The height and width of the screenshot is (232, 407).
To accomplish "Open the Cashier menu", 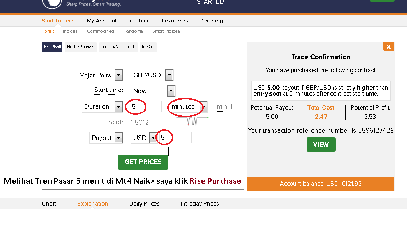I will click(139, 21).
